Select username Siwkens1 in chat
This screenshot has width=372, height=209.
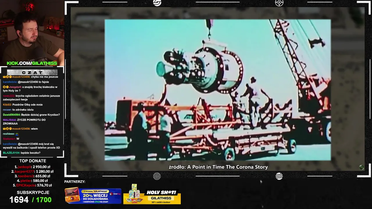(9, 139)
